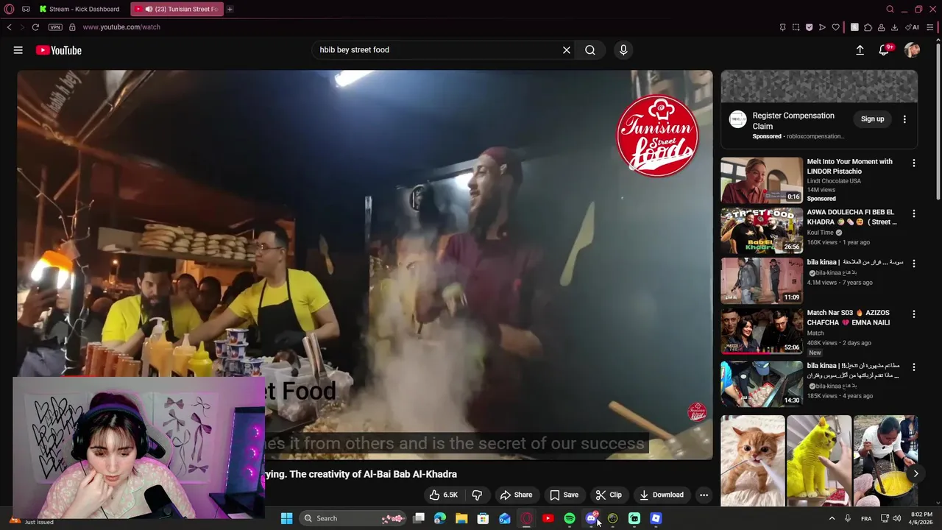Viewport: 942px width, 530px height.
Task: Open the Koul Time channel name
Action: [821, 233]
